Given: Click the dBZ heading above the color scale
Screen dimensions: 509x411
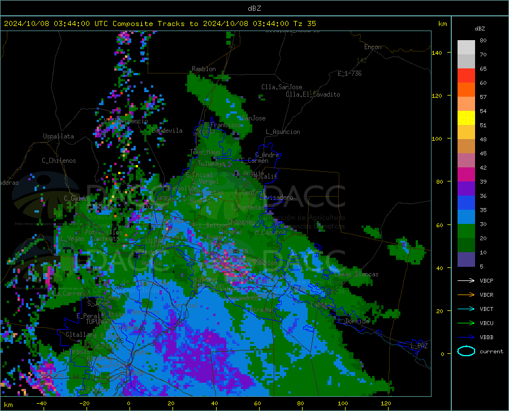Looking at the screenshot, I should point(480,28).
